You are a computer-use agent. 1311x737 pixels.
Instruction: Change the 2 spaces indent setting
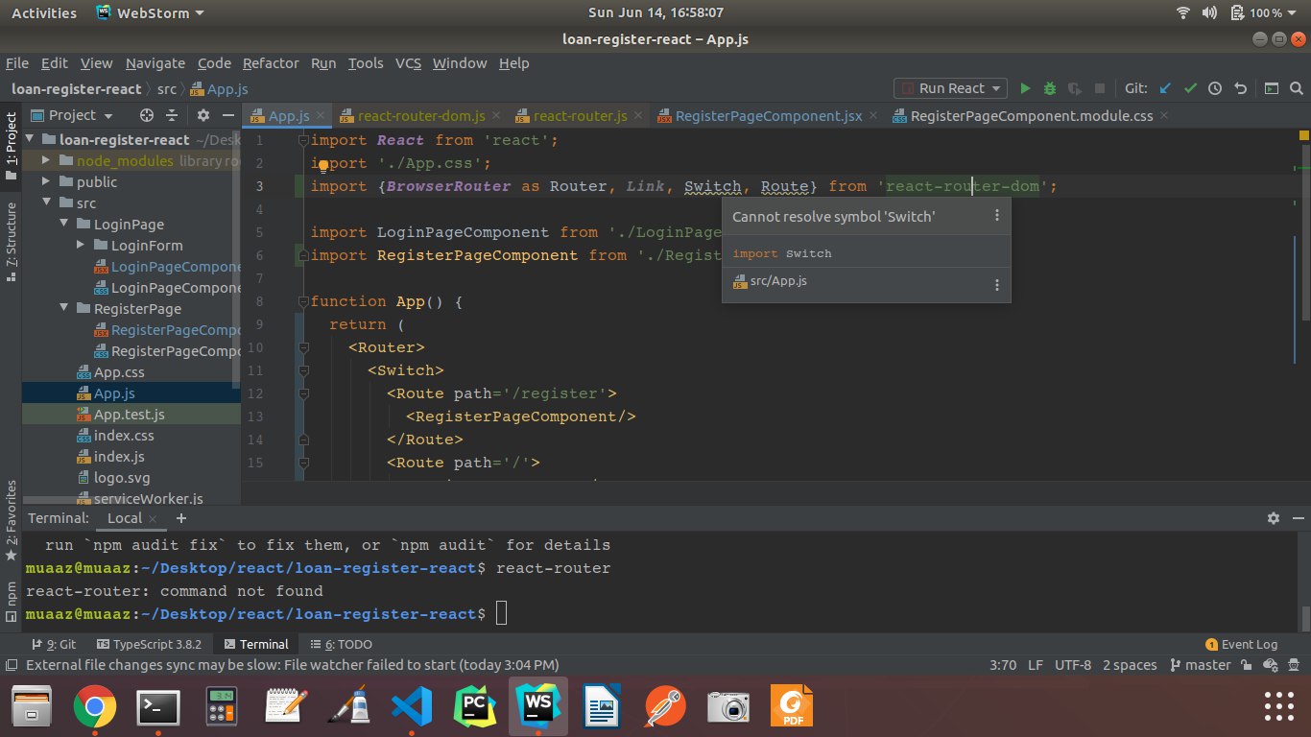(x=1130, y=665)
